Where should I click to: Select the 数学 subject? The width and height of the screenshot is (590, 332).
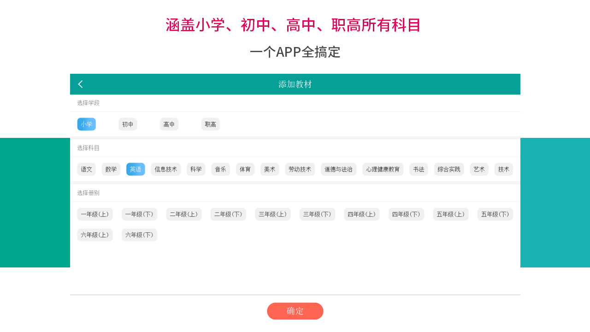tap(111, 169)
